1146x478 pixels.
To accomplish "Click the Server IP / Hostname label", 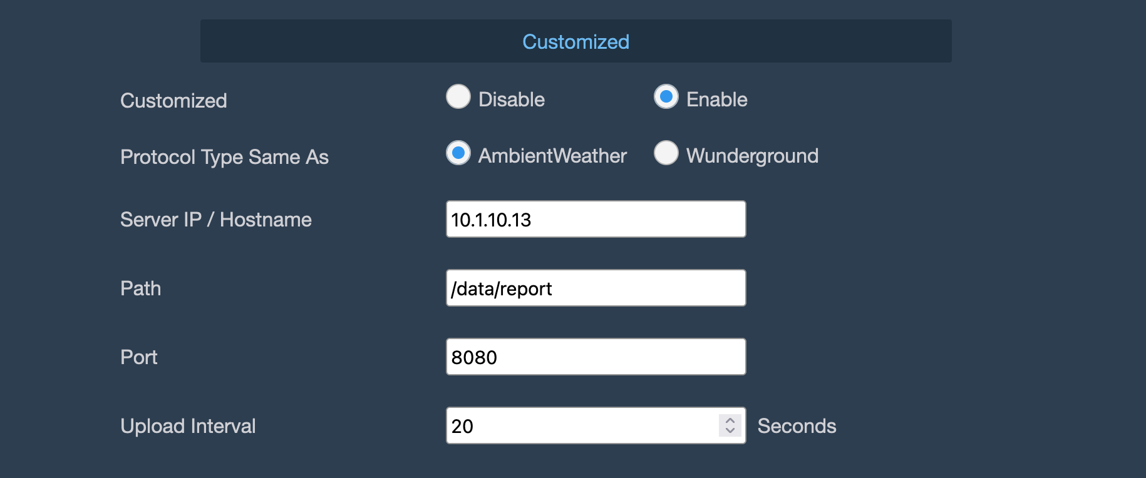I will (x=215, y=220).
